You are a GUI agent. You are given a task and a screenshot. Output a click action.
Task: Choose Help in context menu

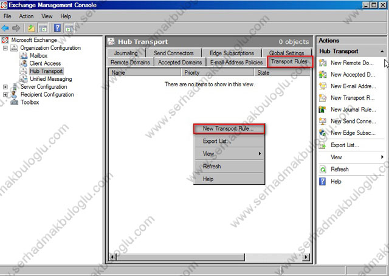[229, 179]
